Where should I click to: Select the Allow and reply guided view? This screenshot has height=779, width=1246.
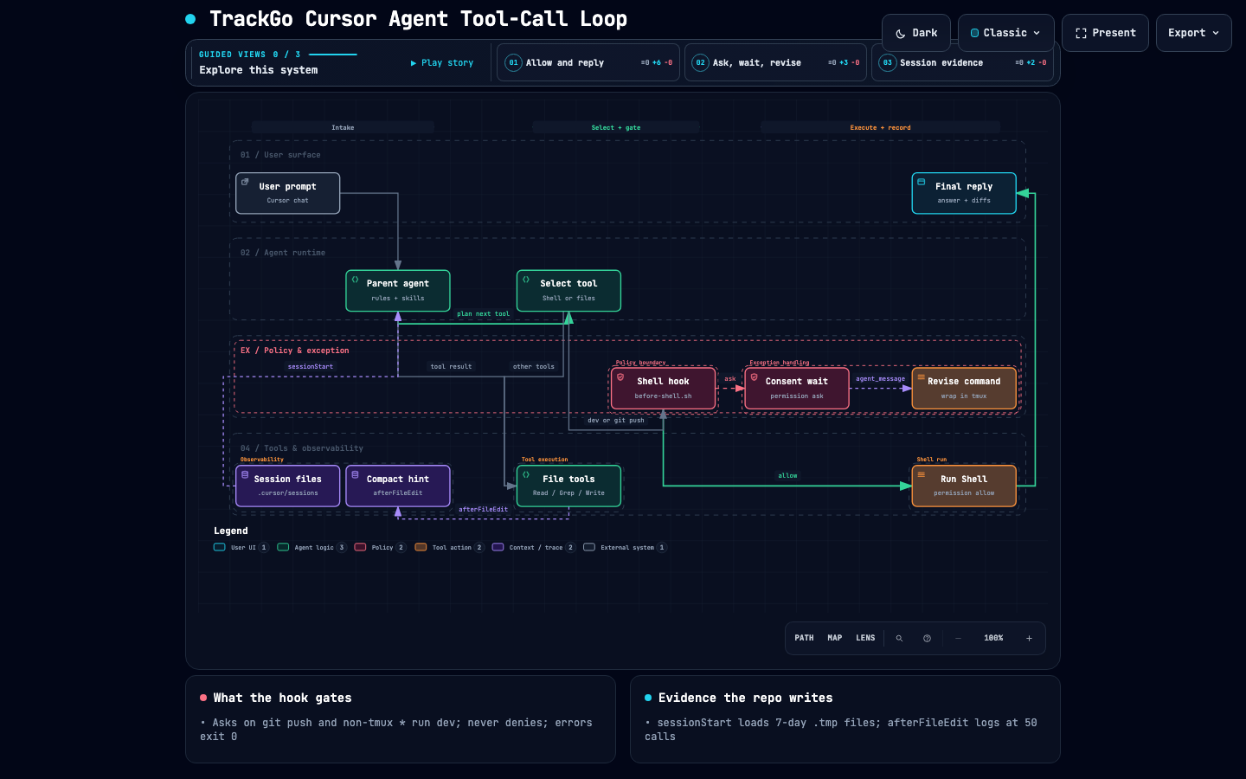pyautogui.click(x=590, y=63)
